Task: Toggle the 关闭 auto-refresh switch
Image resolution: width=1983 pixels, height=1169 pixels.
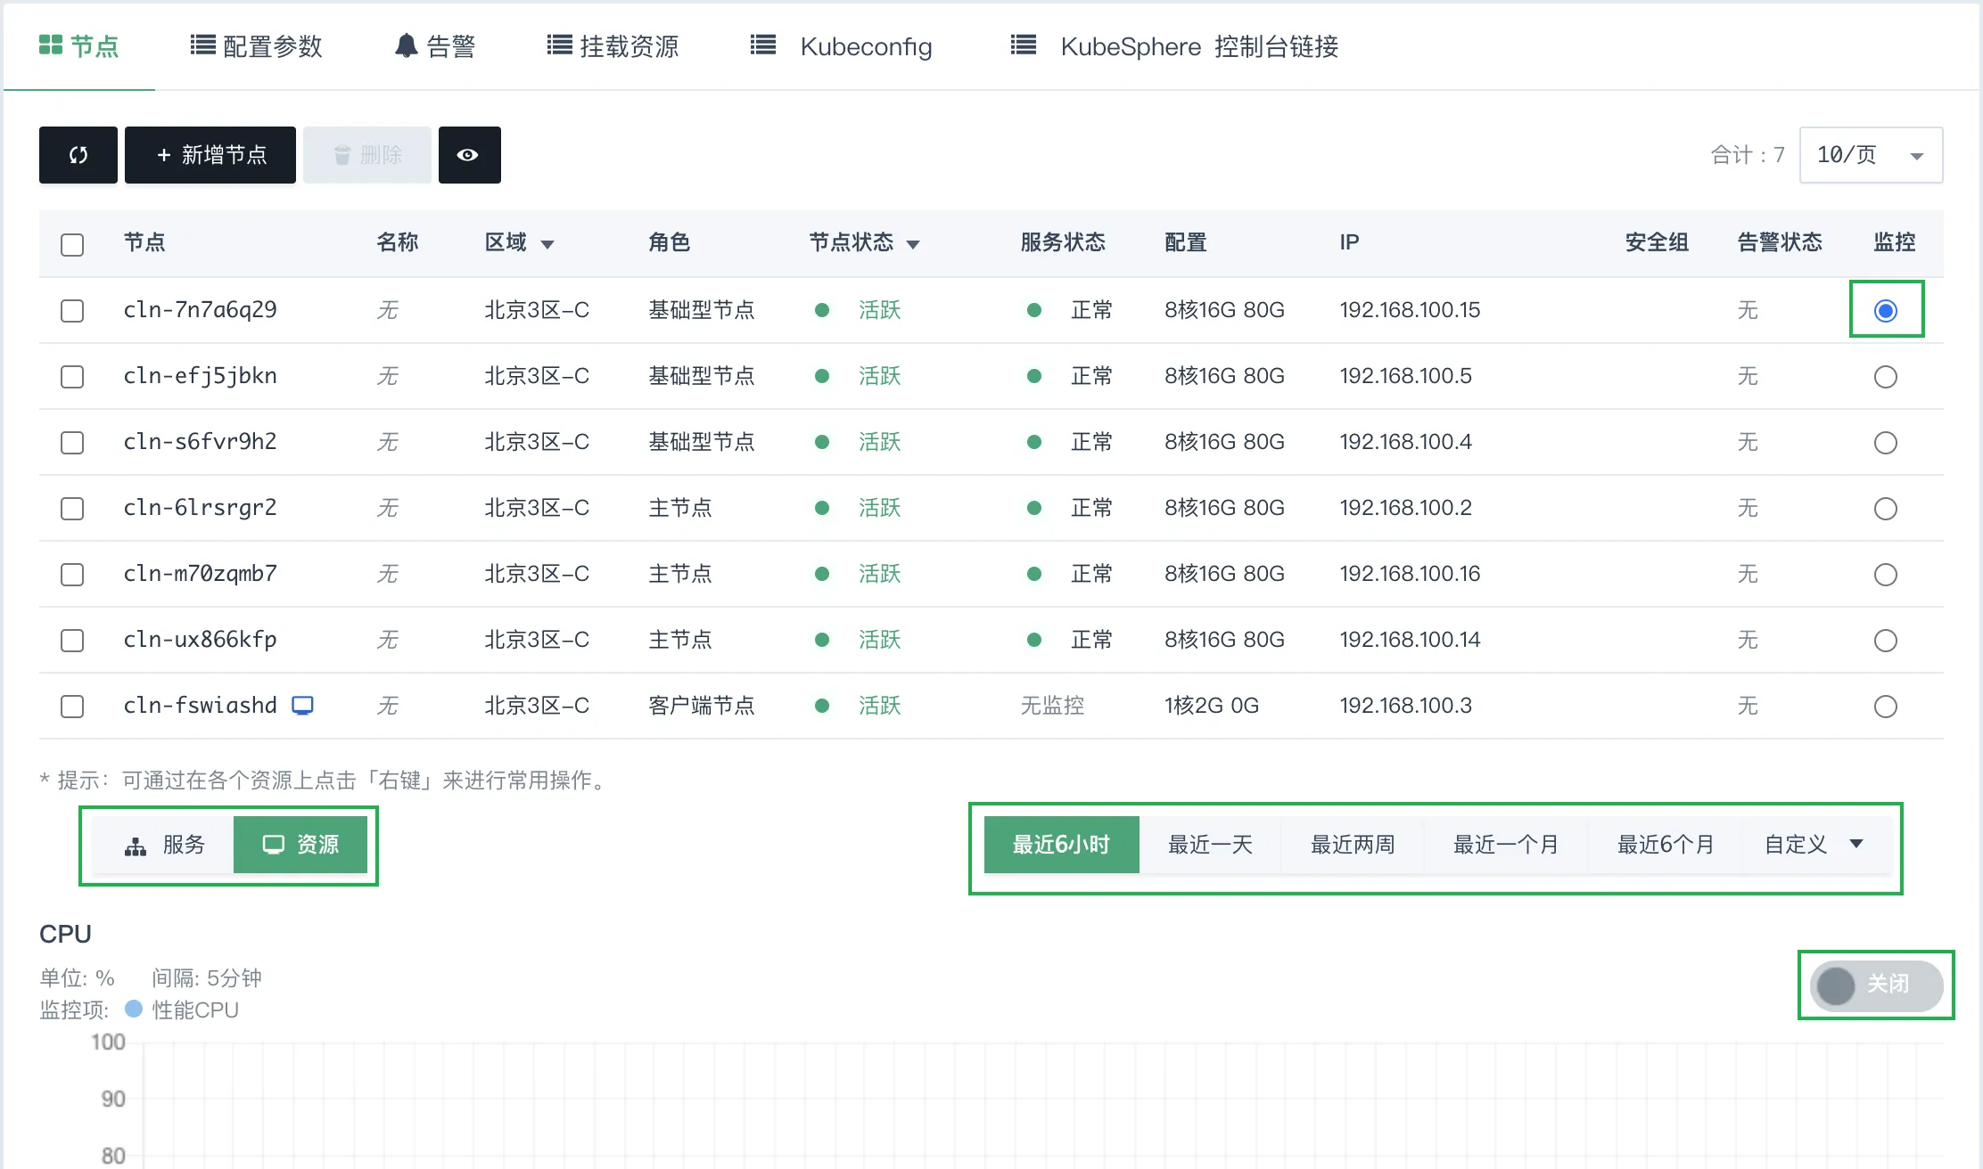Action: click(1876, 985)
